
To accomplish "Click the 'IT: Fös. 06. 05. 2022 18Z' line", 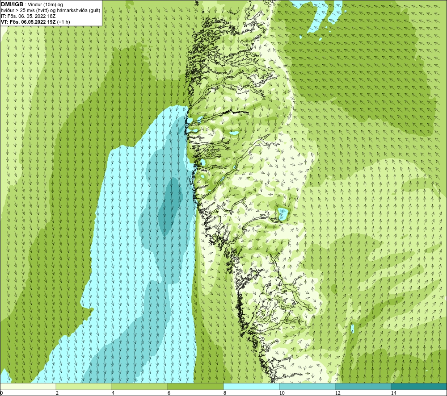I will click(x=28, y=16).
